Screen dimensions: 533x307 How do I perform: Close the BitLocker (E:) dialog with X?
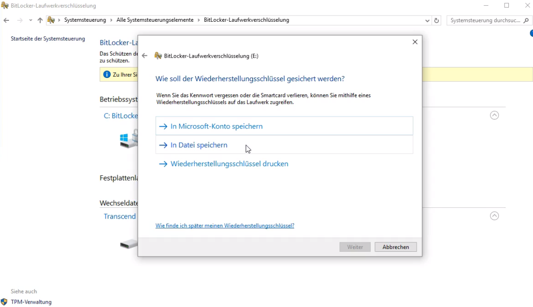click(415, 42)
